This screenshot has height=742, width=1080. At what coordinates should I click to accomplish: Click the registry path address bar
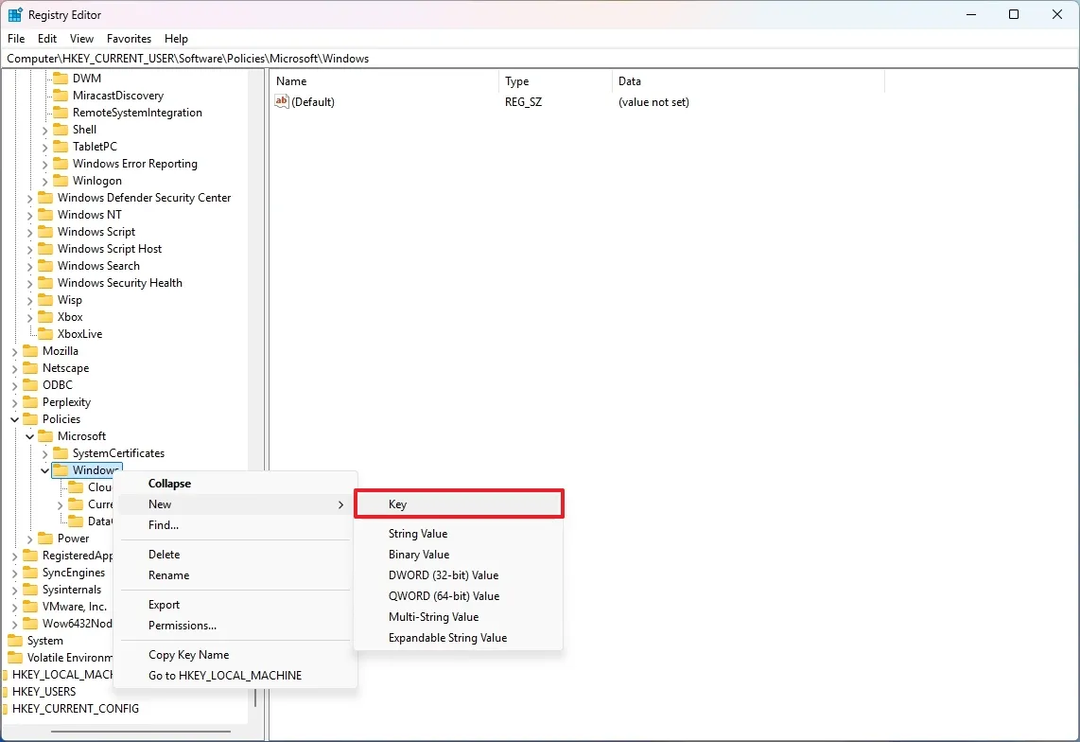click(378, 58)
